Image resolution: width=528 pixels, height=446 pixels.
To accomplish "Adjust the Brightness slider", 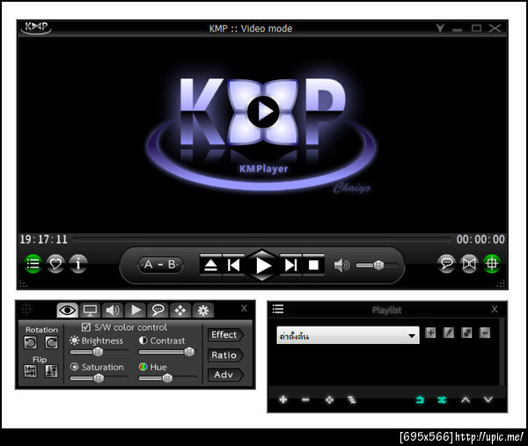I will [99, 352].
